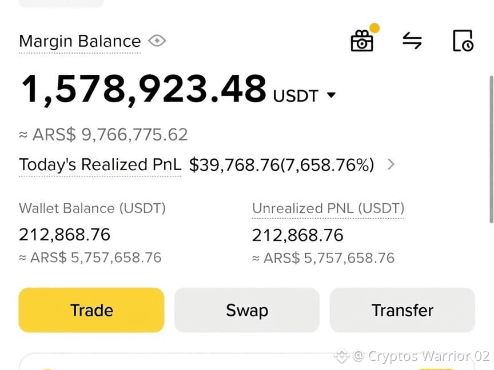The height and width of the screenshot is (370, 494).
Task: Select the USDT unit label
Action: [296, 96]
